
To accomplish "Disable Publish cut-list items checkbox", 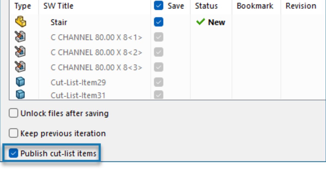I will [x=13, y=153].
